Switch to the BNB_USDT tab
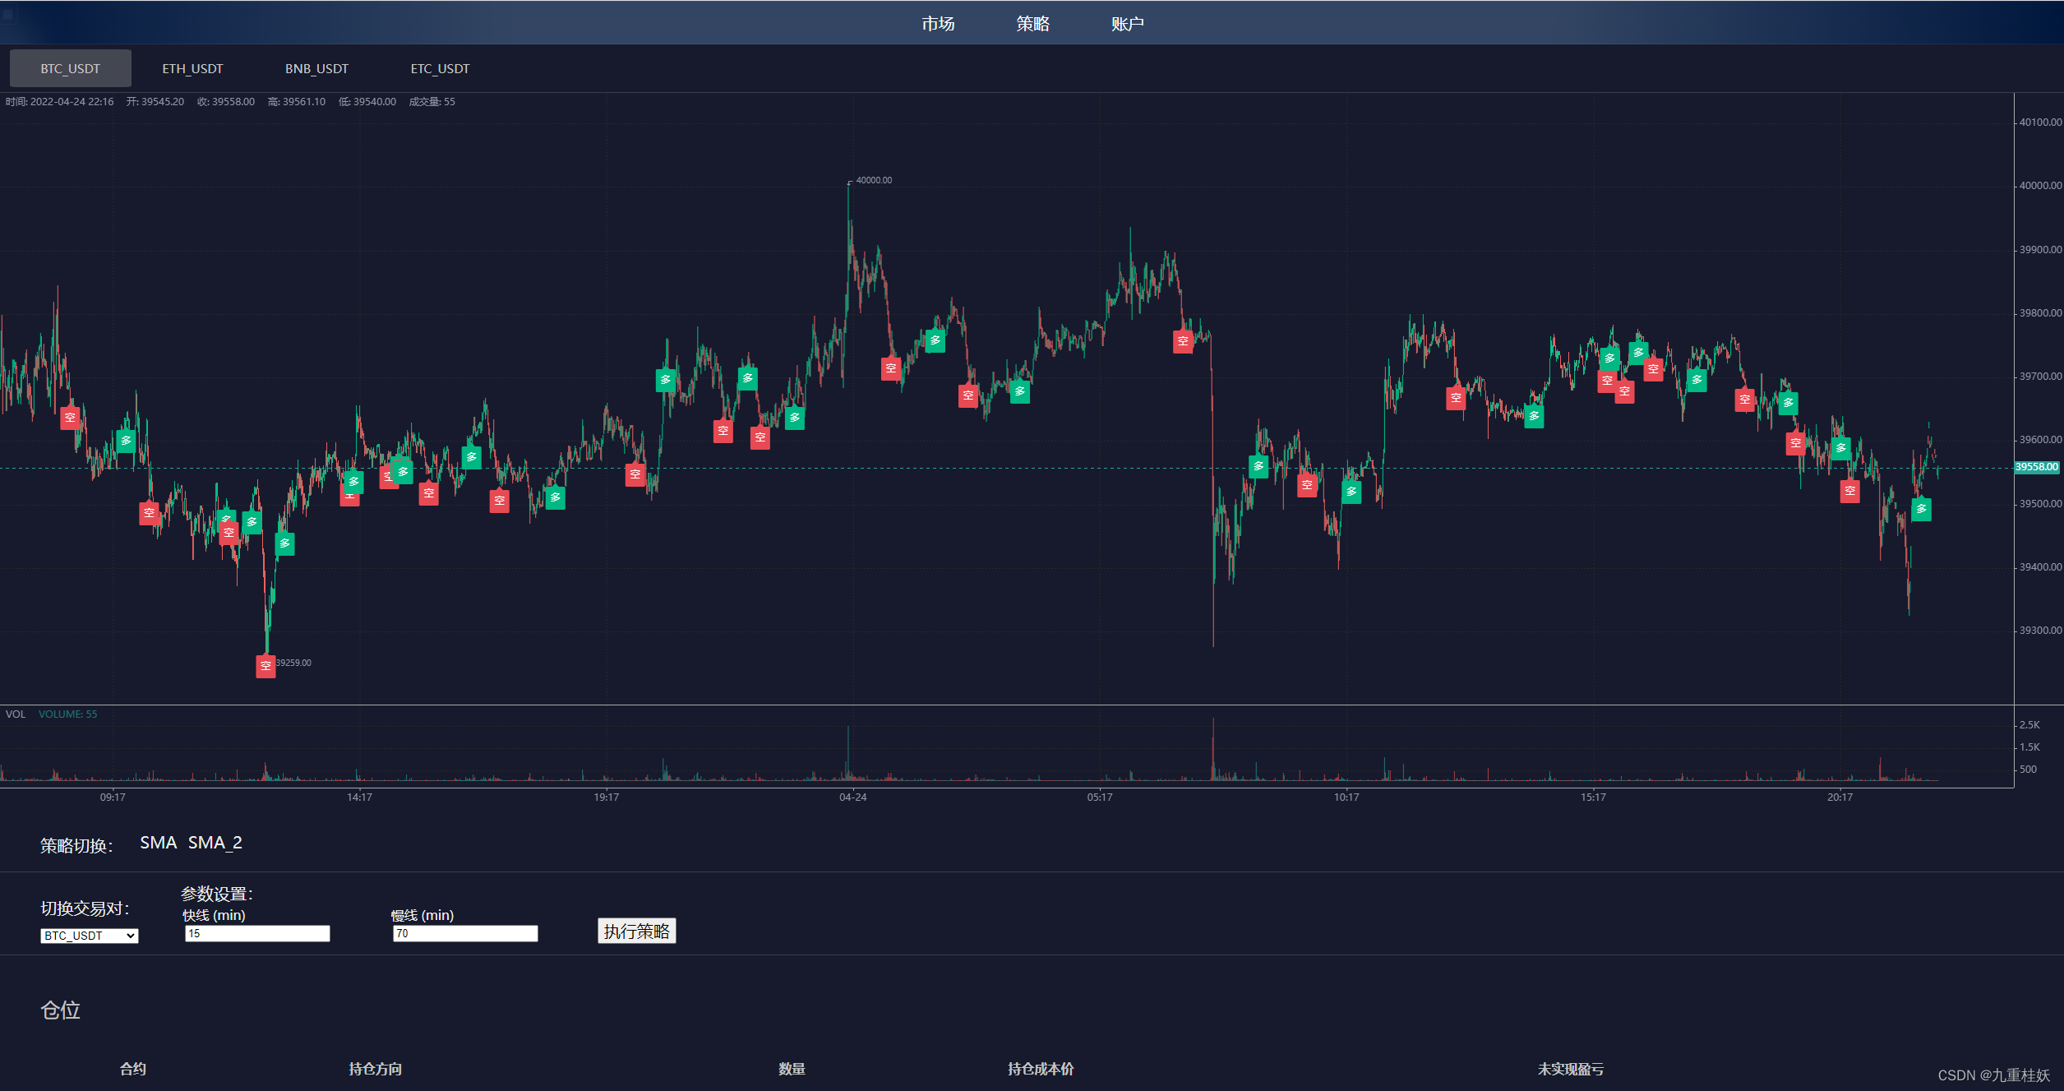 (316, 68)
